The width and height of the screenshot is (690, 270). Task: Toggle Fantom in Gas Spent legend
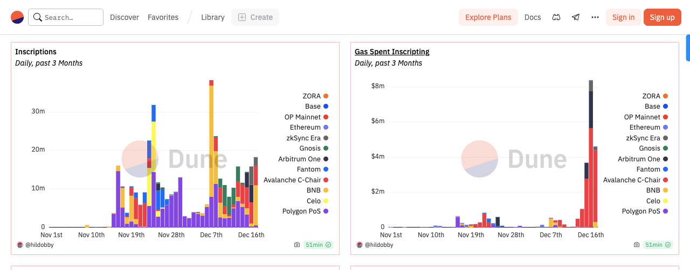[652, 169]
